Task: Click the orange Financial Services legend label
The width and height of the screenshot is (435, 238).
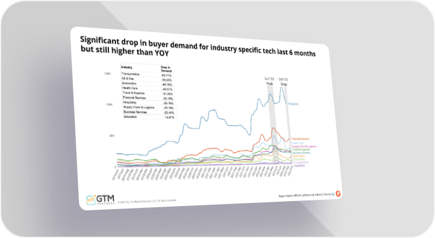Action: click(300, 139)
